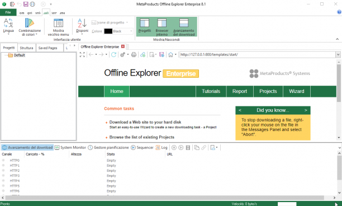
Task: Switch to the Saved Pages tab
Action: 47,48
